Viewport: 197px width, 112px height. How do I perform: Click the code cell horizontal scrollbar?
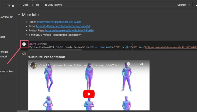pyautogui.click(x=55, y=50)
